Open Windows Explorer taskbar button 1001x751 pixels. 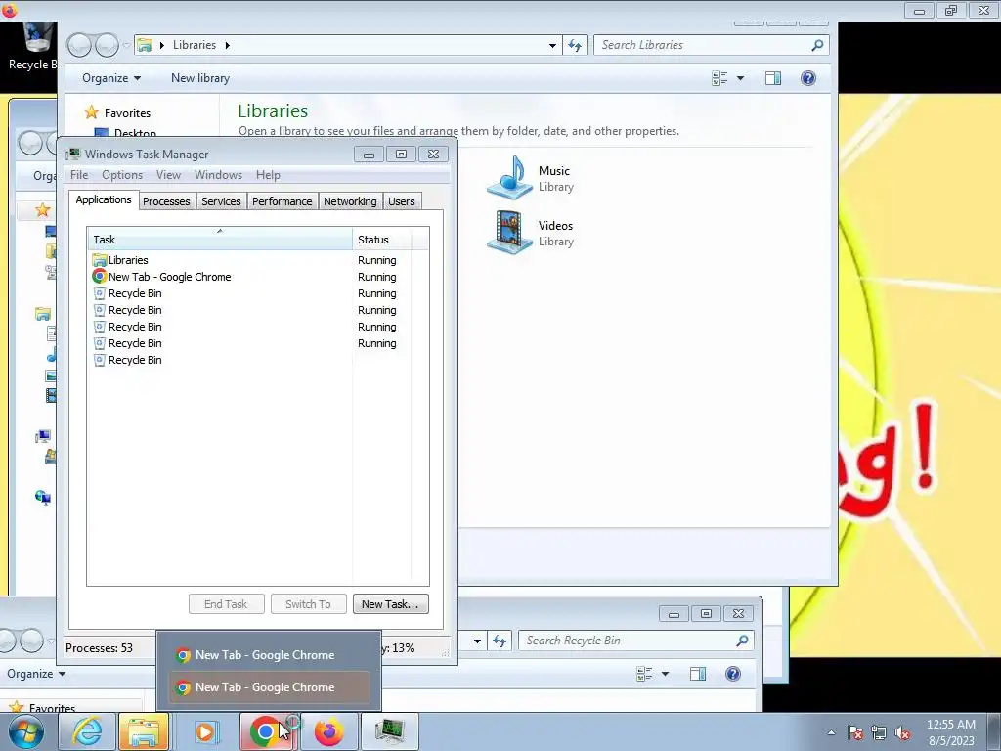coord(144,731)
